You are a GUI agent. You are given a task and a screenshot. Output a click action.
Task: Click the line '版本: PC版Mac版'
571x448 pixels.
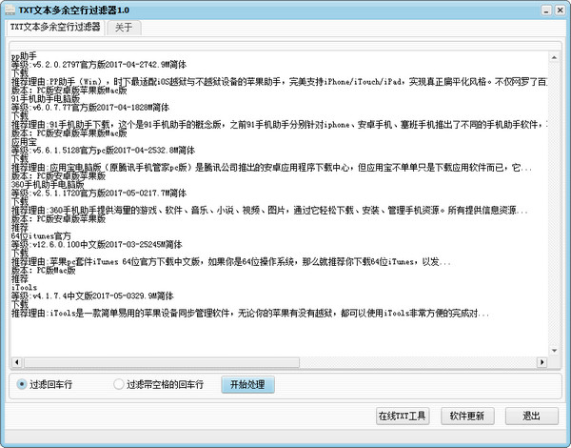(x=44, y=271)
